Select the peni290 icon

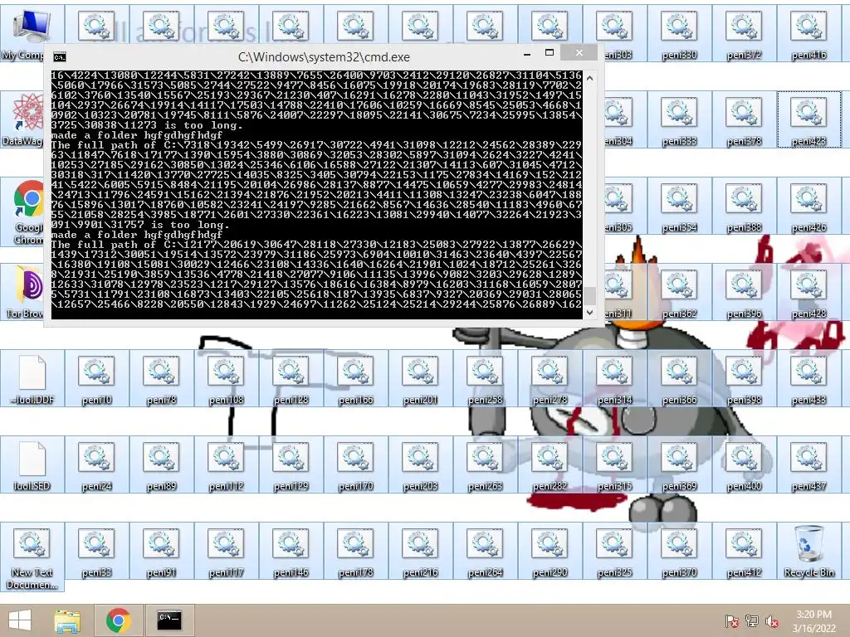click(x=550, y=552)
